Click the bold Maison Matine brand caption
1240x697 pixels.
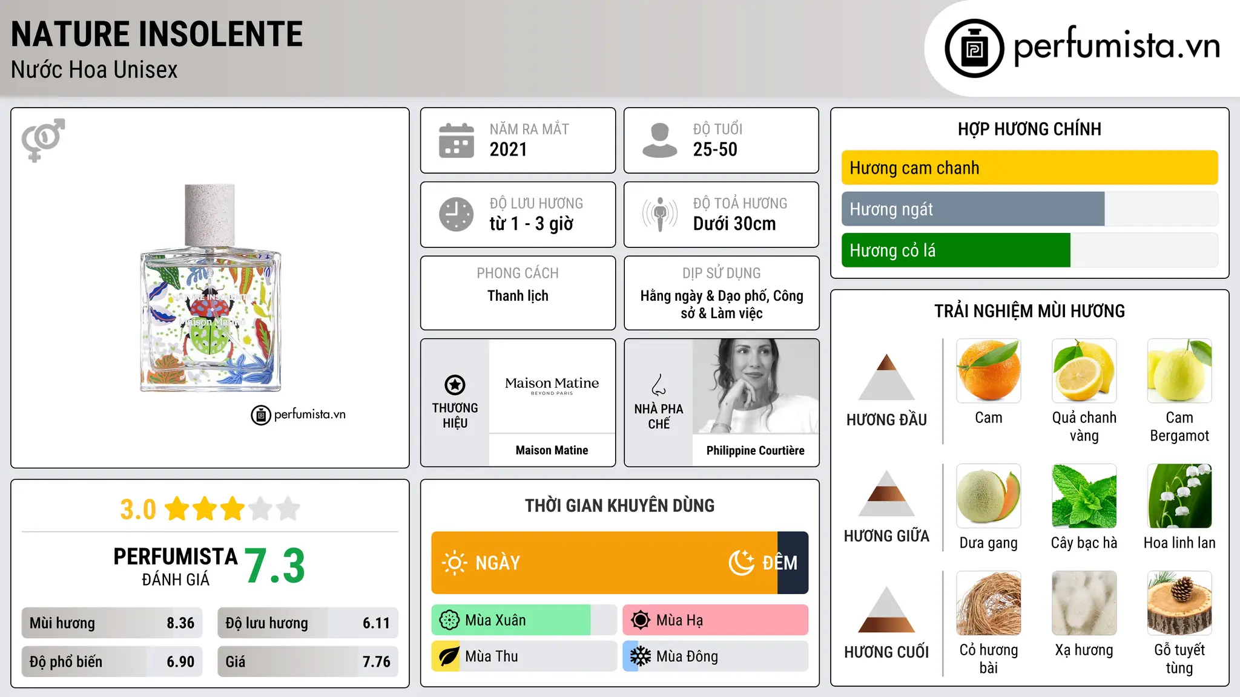coord(552,450)
